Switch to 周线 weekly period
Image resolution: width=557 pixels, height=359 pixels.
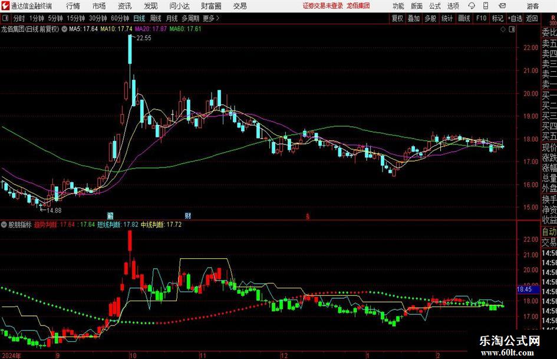pyautogui.click(x=156, y=18)
